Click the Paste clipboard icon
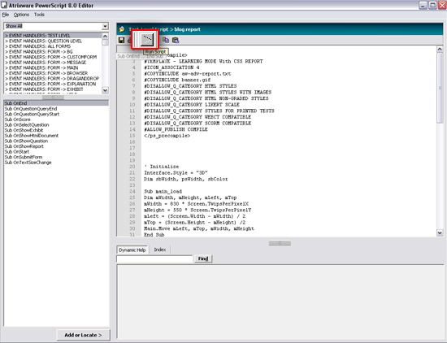 click(x=176, y=40)
